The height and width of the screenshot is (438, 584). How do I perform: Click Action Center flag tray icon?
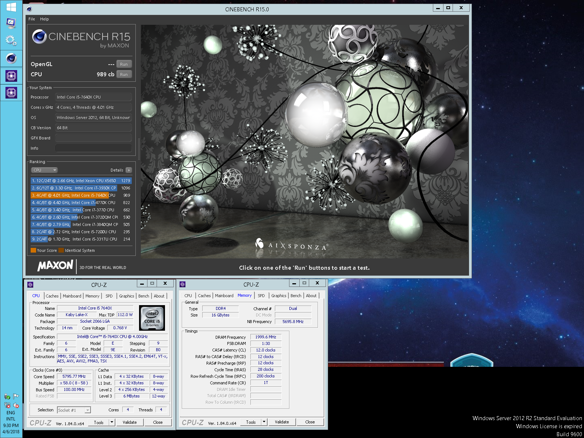(x=16, y=396)
